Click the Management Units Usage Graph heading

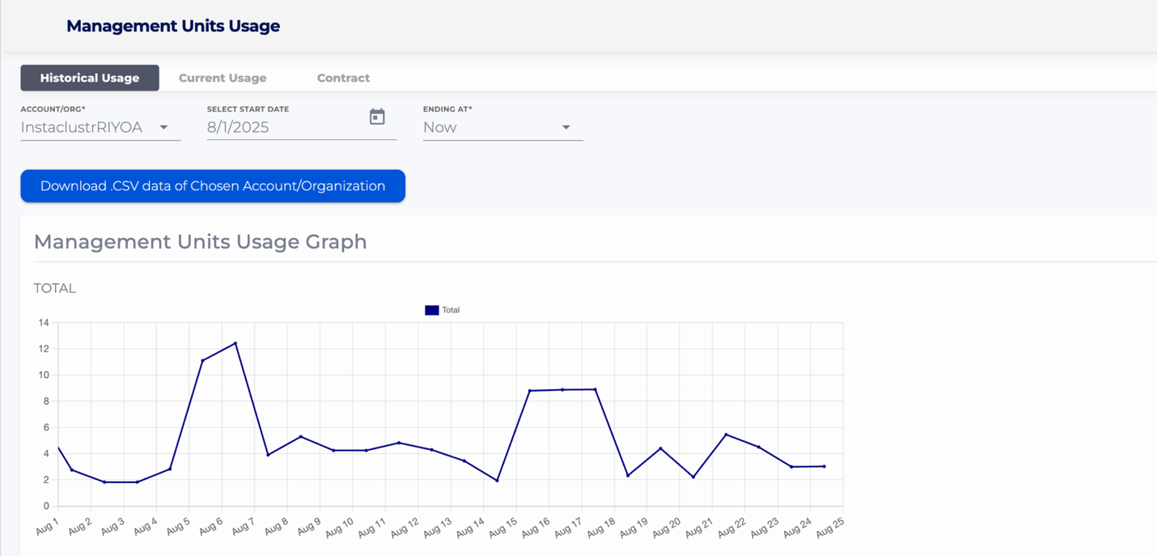click(200, 241)
